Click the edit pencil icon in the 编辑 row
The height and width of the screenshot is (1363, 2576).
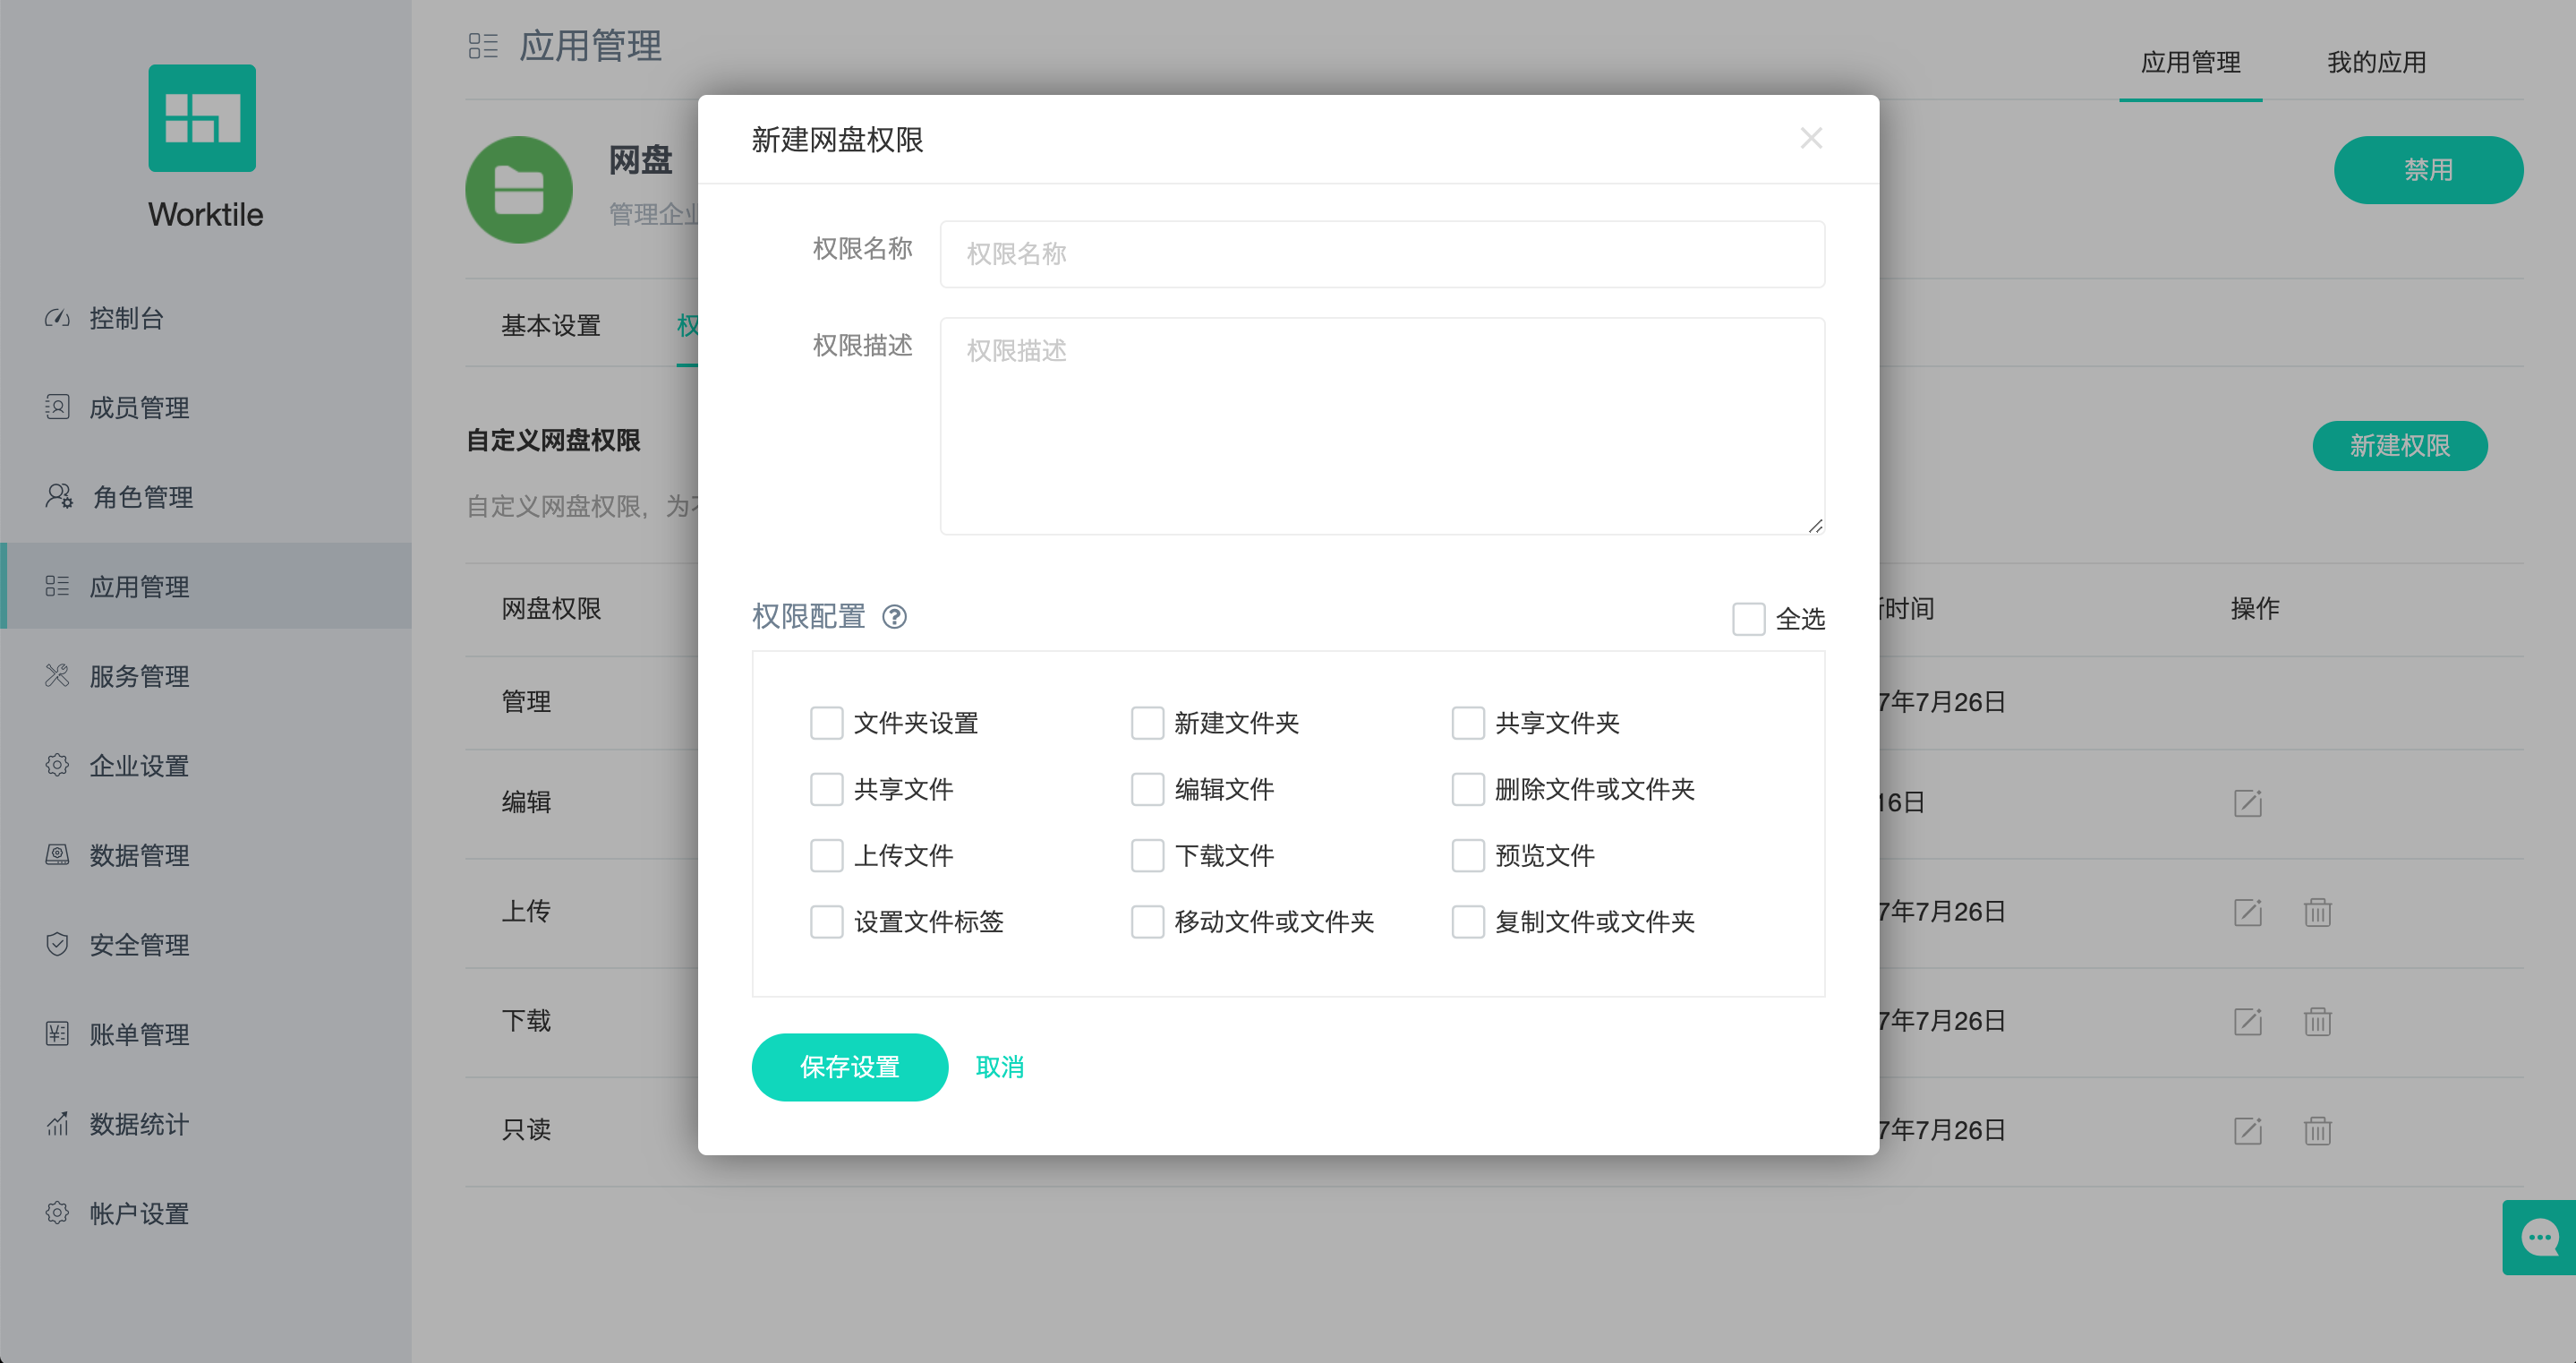pyautogui.click(x=2248, y=802)
